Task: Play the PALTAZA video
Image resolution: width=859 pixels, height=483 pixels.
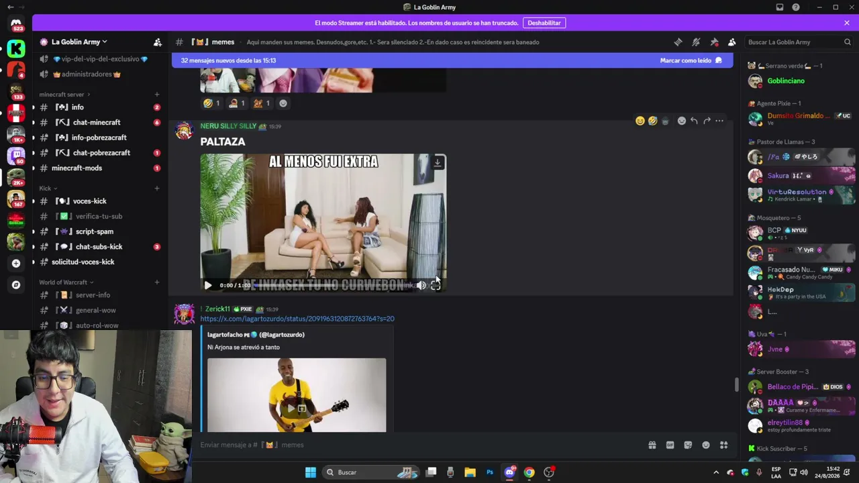Action: point(208,285)
